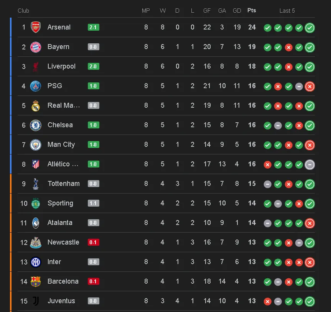Sort the table by the Pts column
This screenshot has width=331, height=312.
click(252, 10)
